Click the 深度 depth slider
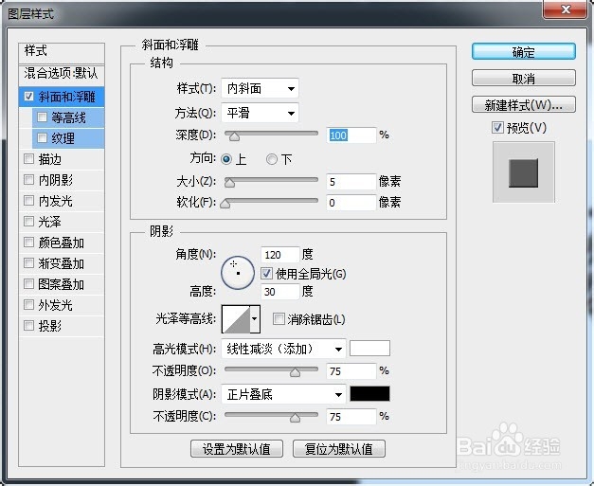The height and width of the screenshot is (486, 594). click(271, 135)
